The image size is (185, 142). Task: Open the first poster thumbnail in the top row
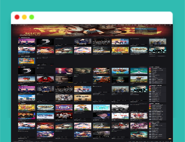(x=26, y=42)
